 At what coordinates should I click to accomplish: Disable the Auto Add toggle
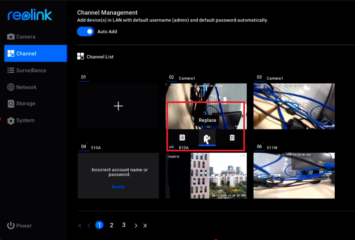pyautogui.click(x=85, y=32)
